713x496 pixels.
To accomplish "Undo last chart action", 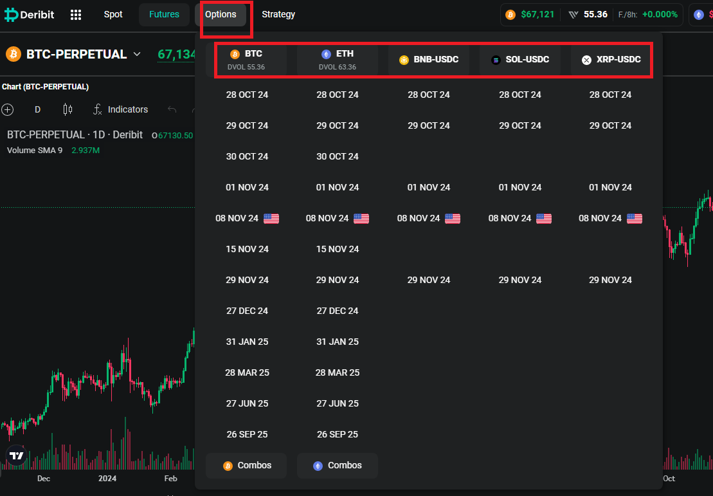I will click(172, 109).
